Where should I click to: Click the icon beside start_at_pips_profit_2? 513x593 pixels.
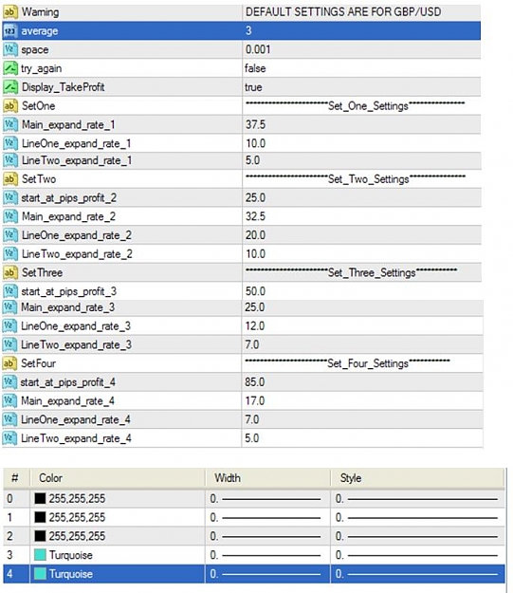(x=9, y=197)
